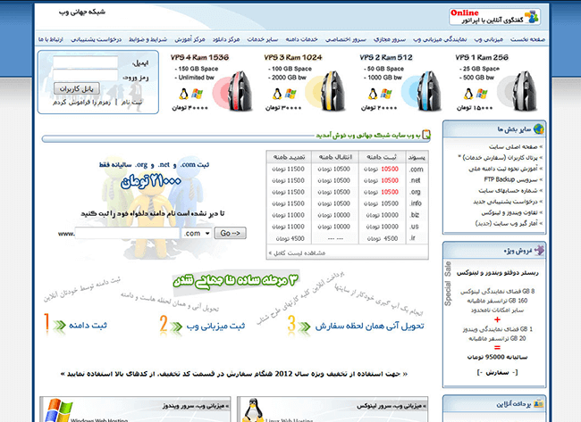Focus the www. domain name input field
Screen dimensions: 581x422
pos(128,233)
